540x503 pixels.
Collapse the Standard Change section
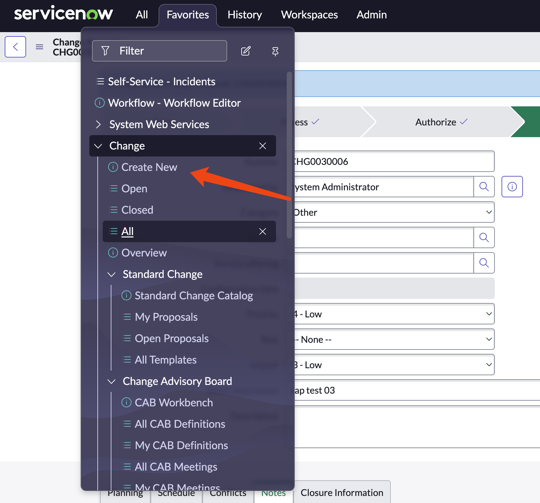(x=111, y=274)
